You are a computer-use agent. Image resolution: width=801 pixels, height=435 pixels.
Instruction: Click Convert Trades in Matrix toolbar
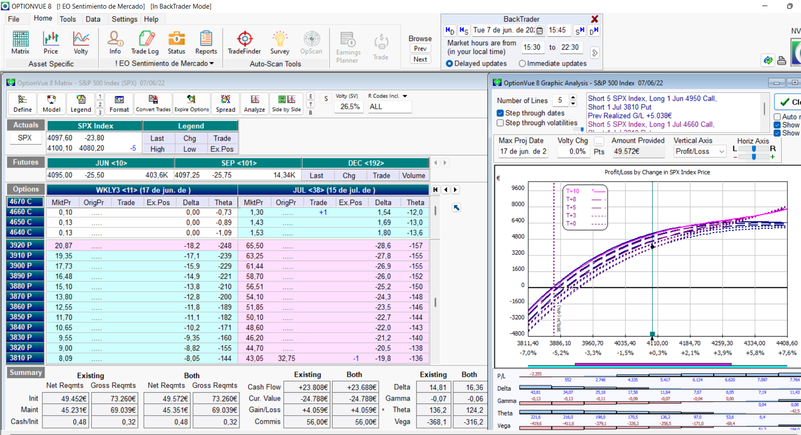[x=153, y=104]
